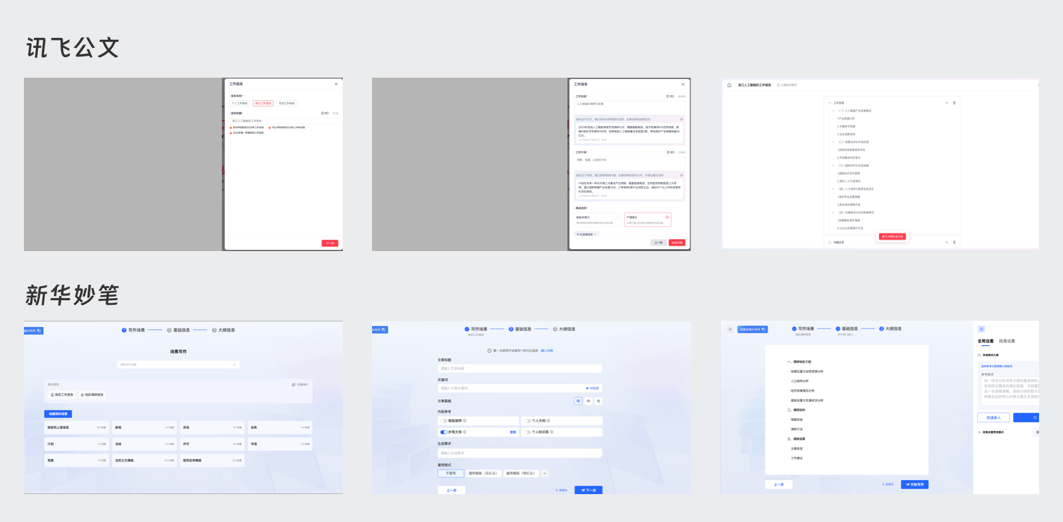Click the 快速录入 button

993,418
